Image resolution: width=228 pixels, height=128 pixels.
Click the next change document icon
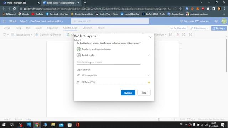(191, 34)
